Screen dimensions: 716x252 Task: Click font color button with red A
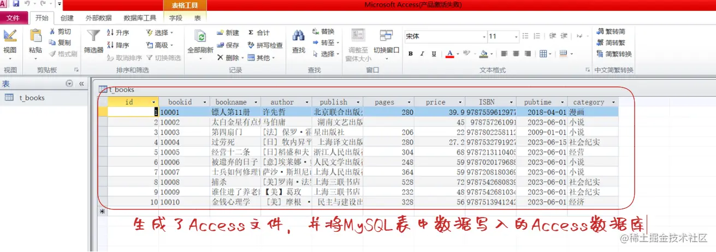[x=450, y=54]
